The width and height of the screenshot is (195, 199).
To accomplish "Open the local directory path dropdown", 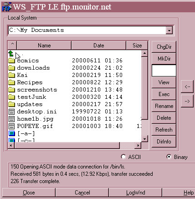I will pyautogui.click(x=169, y=31).
